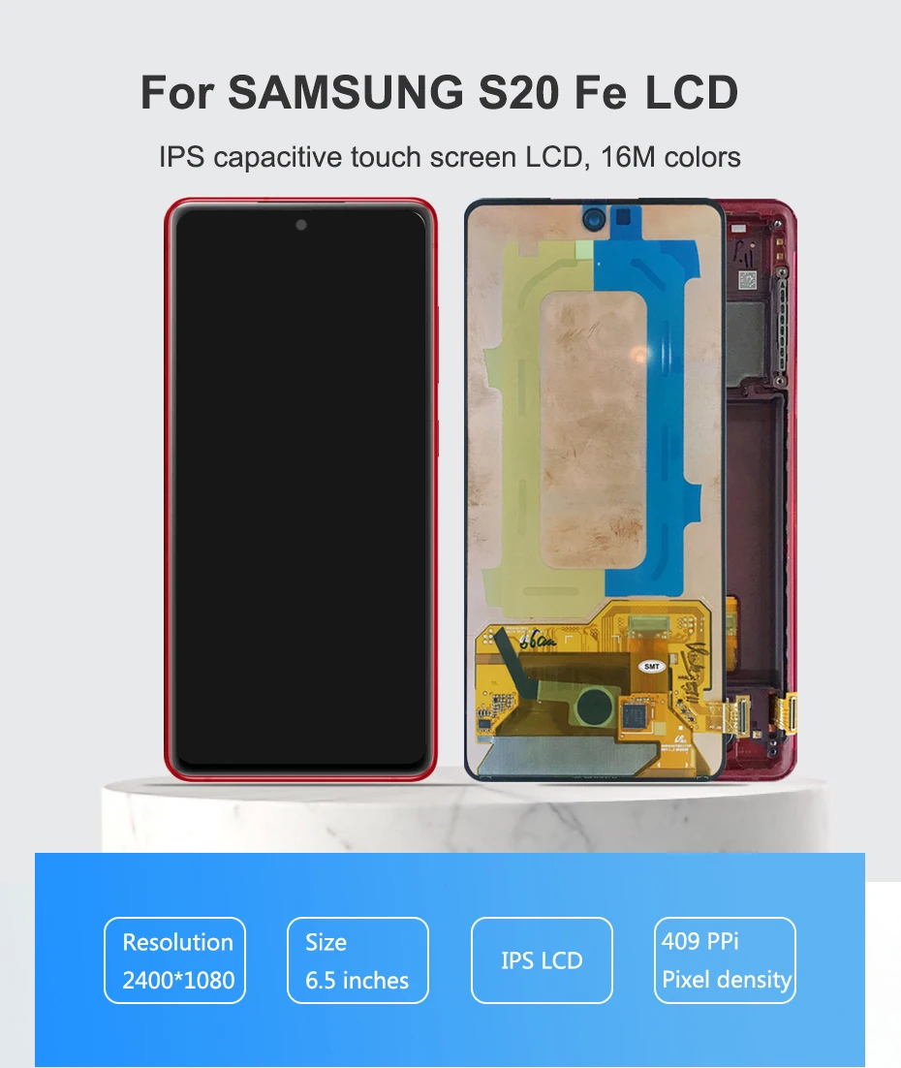Click the front camera punch hole on black screen
The width and height of the screenshot is (901, 1068).
[301, 225]
